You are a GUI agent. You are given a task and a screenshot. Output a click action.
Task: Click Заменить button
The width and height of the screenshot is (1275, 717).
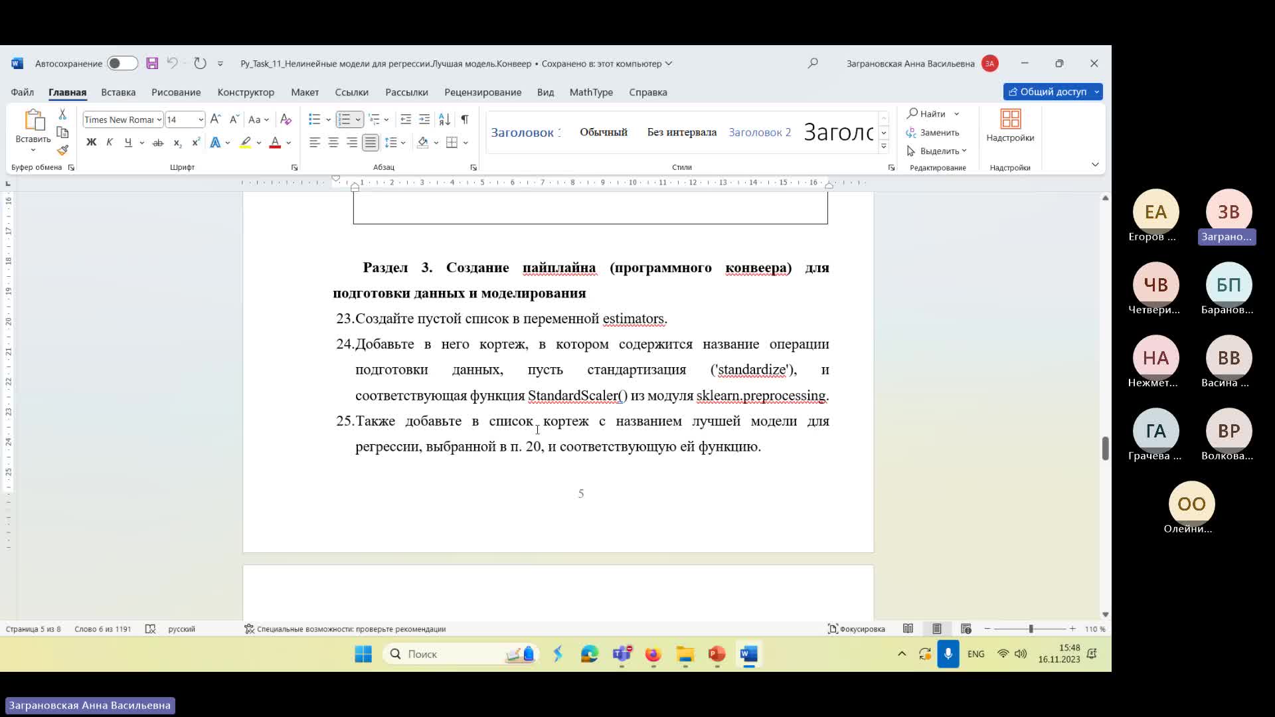[x=933, y=133]
